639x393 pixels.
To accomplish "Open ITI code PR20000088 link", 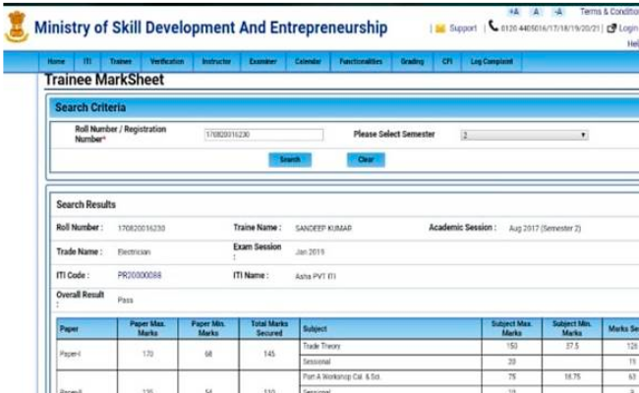I will click(140, 276).
